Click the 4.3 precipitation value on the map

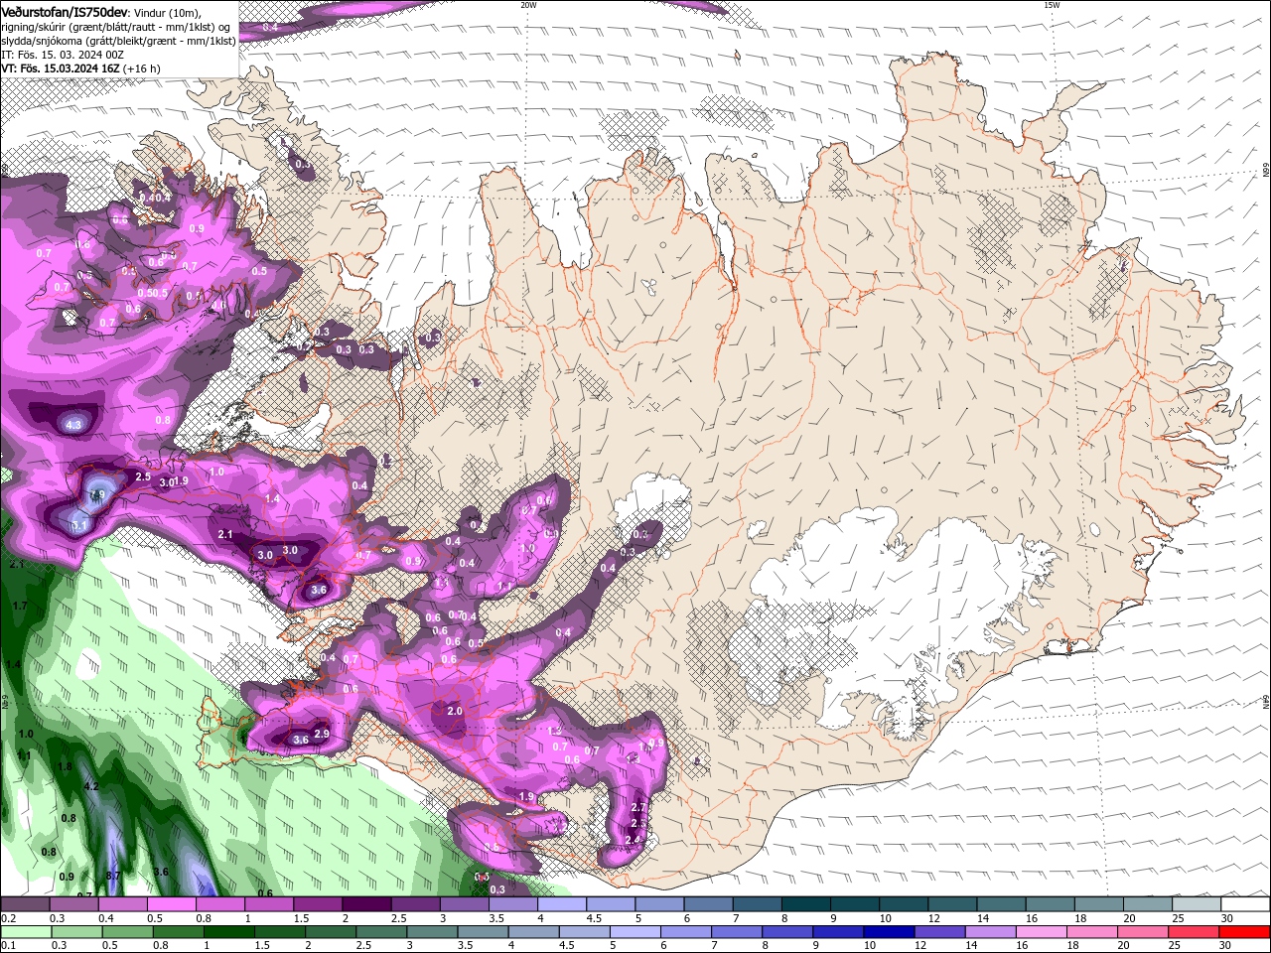coord(73,425)
